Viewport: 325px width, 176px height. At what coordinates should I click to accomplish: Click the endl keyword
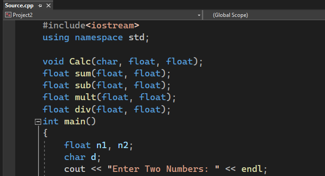click(252, 169)
